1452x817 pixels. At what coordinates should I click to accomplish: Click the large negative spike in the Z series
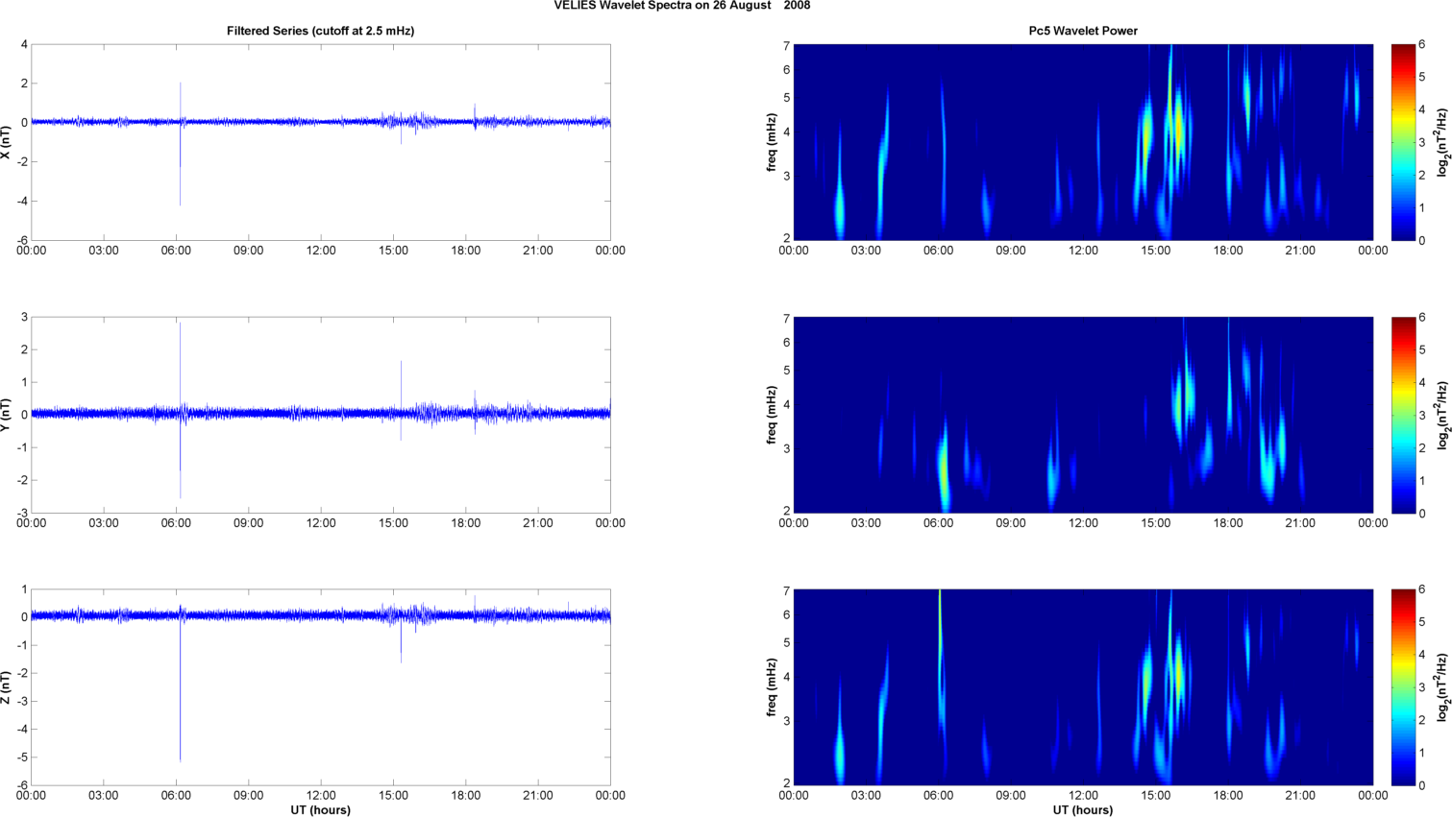pyautogui.click(x=180, y=691)
